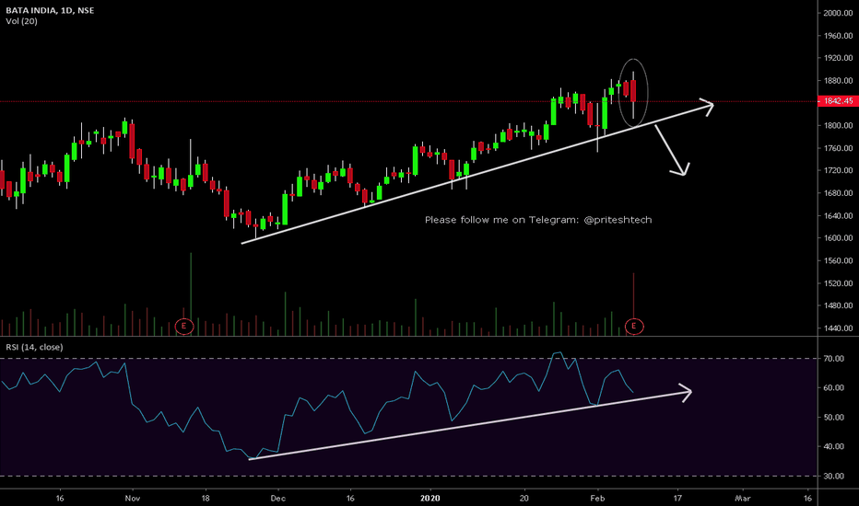Click the 1800.00 price axis label
Screen dimensions: 859x506
[838, 125]
